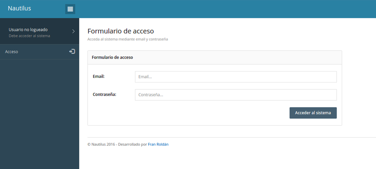Open the Acceso sidebar menu item
The height and width of the screenshot is (169, 376).
click(12, 52)
